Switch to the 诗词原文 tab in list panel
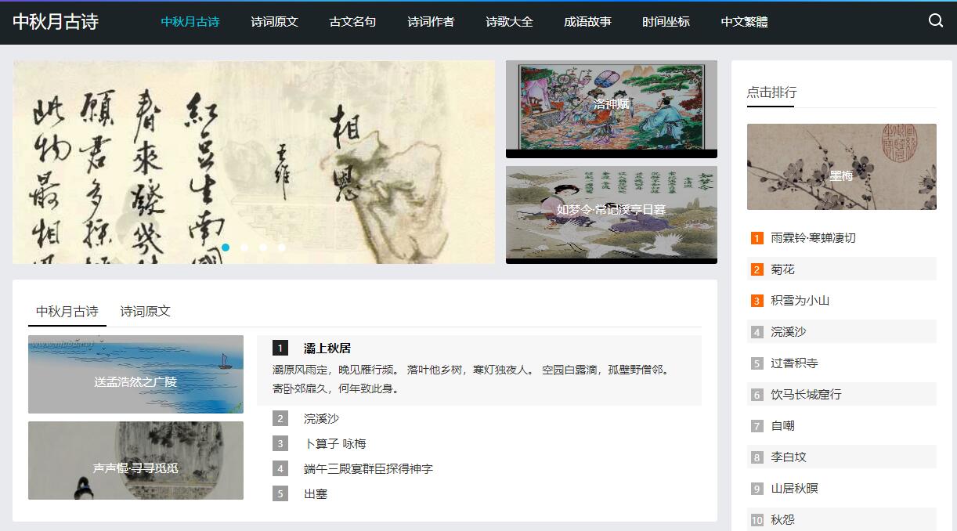 click(145, 311)
